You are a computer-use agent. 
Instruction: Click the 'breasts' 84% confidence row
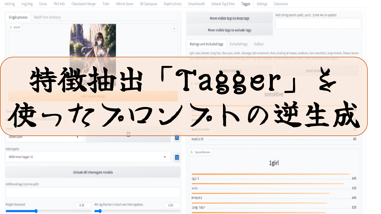(274, 198)
